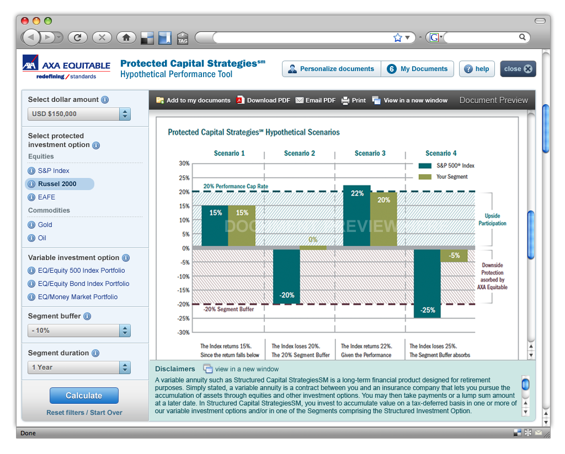
Task: Click the Calculate button
Action: [x=84, y=396]
